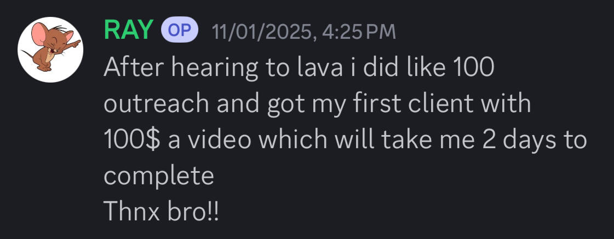Open profile via the RAY username
This screenshot has height=239, width=614.
click(x=128, y=31)
